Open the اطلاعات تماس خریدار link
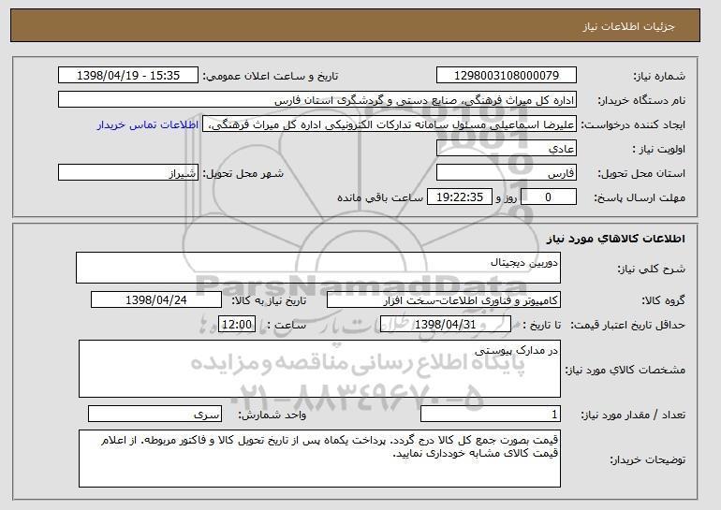Screen dimensions: 721x510 coord(148,124)
